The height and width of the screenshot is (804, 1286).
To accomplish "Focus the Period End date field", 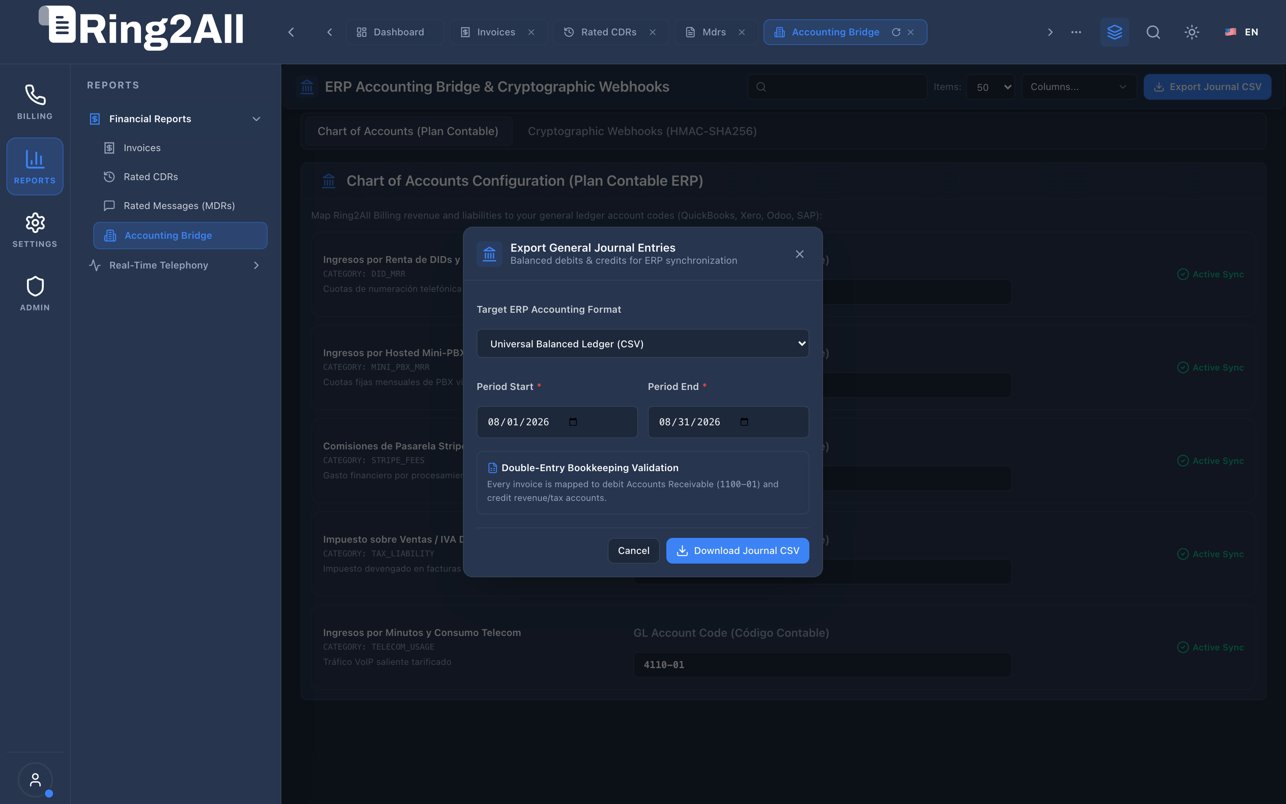I will [x=728, y=422].
